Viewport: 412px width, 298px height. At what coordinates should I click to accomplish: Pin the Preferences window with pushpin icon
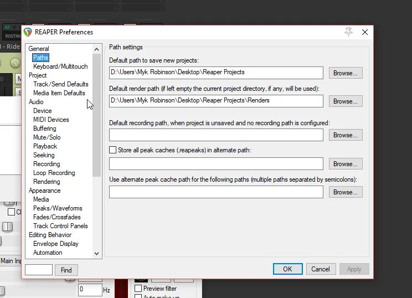click(348, 32)
